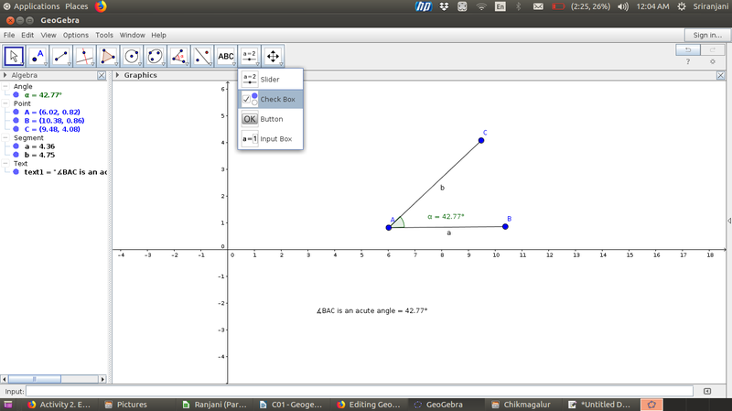The height and width of the screenshot is (411, 732).
Task: Open the Places menu in top panel
Action: click(x=77, y=6)
